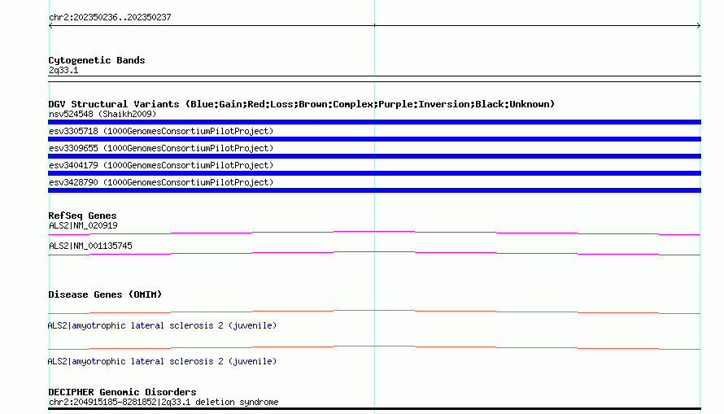Click the left arrow of the coordinate ruler

click(x=50, y=26)
